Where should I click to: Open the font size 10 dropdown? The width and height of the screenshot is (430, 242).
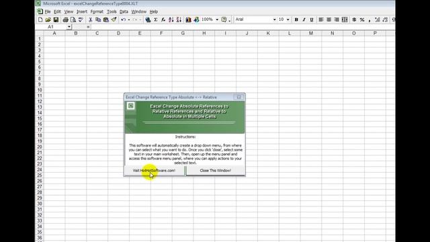point(288,19)
